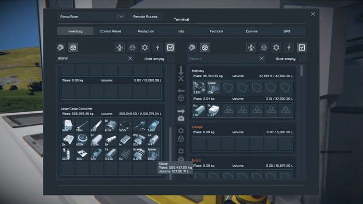Click the left inventory list scrollbar

point(170,153)
